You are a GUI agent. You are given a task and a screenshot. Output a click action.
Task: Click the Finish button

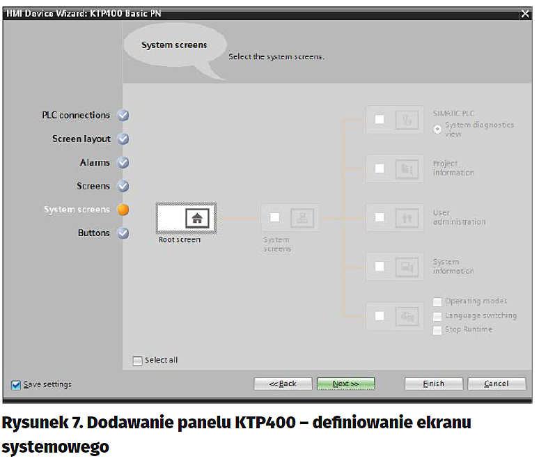click(x=434, y=384)
